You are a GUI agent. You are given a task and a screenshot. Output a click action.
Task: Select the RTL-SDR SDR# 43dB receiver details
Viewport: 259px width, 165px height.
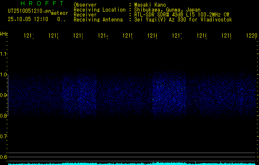click(182, 15)
